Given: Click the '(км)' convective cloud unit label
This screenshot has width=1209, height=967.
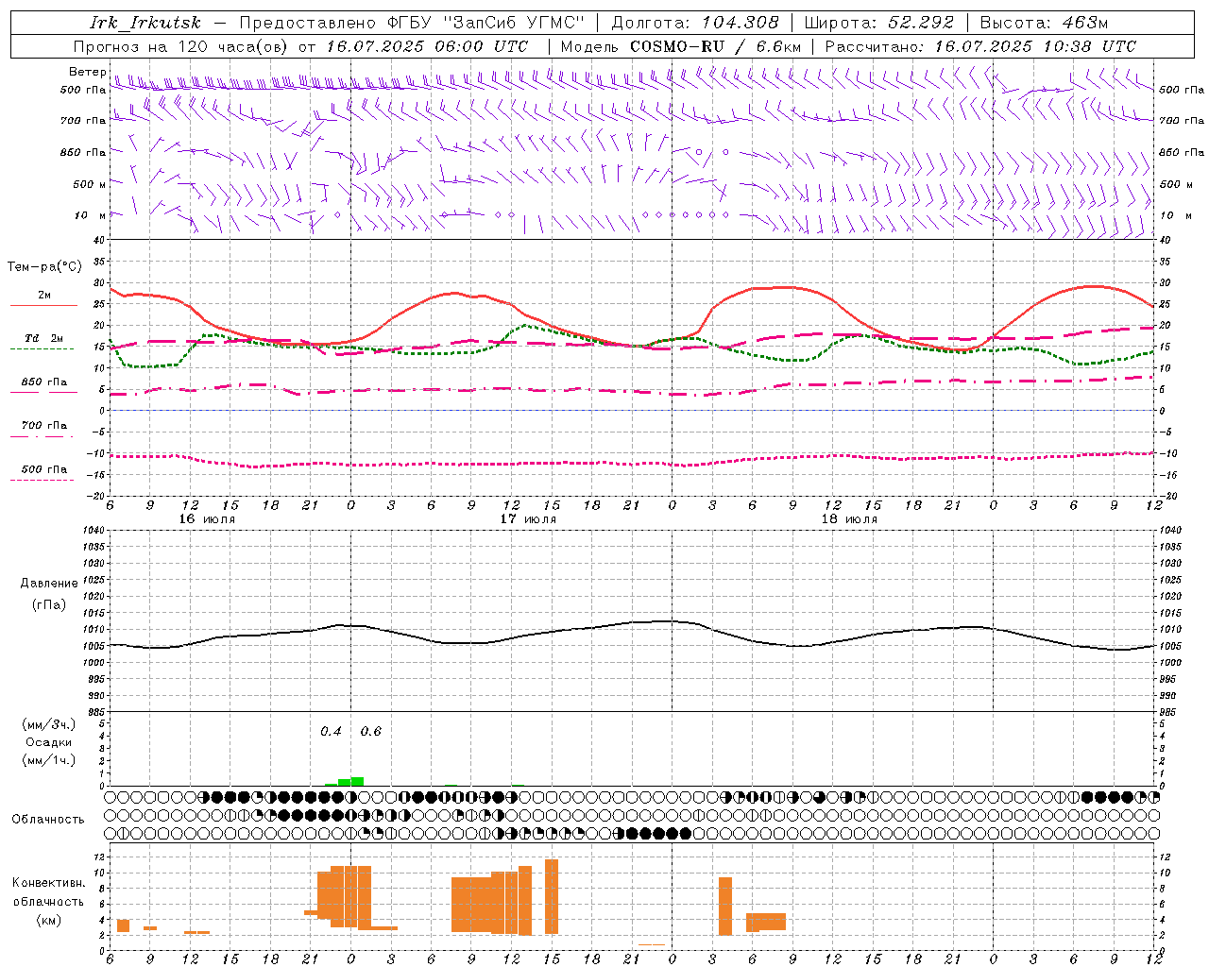Looking at the screenshot, I should [x=49, y=920].
